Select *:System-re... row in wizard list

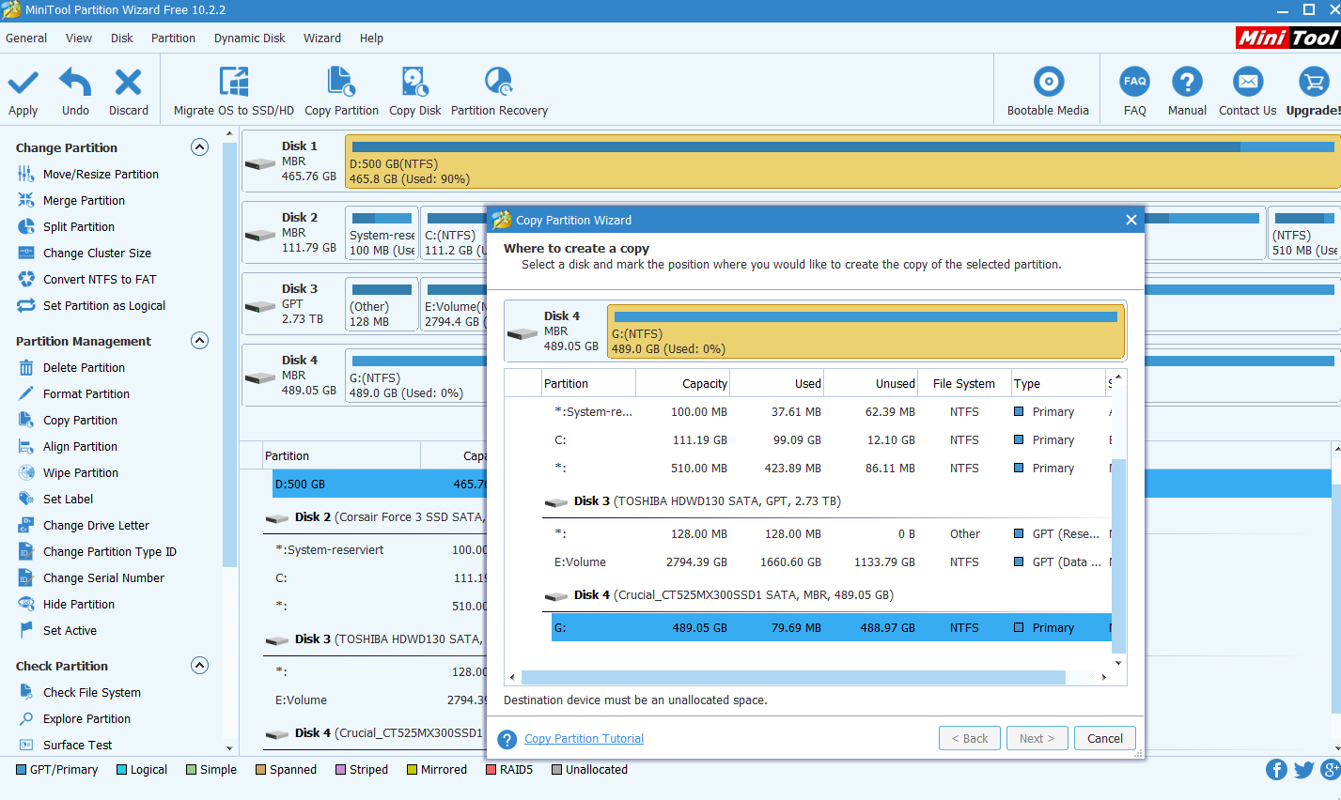[831, 412]
